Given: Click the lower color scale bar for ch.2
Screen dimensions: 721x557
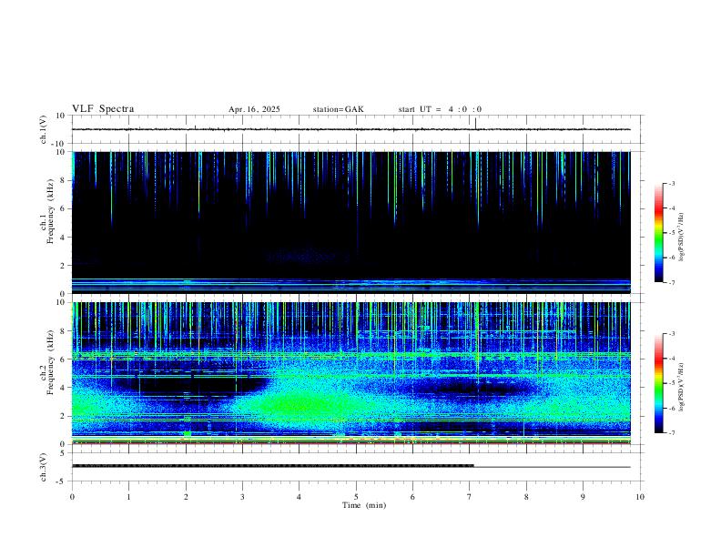Looking at the screenshot, I should (x=659, y=383).
